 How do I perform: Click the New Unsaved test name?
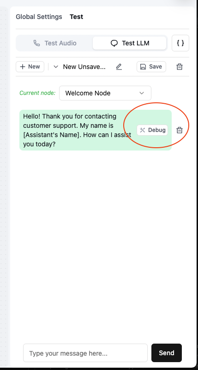tap(84, 67)
